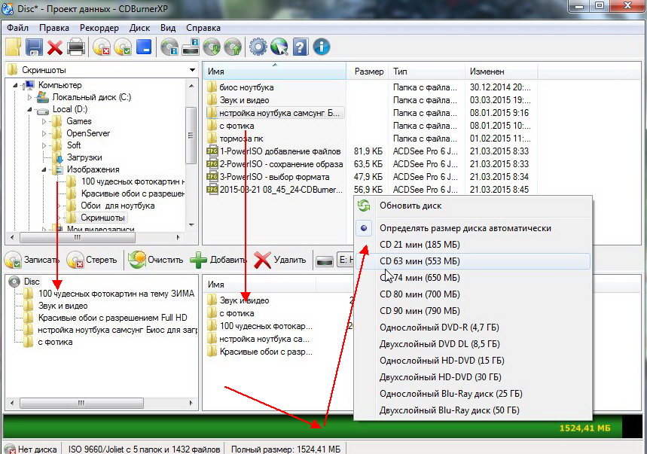Choose Однослойный Blu-Ray диск (25 ГБ)
This screenshot has width=647, height=454.
tap(473, 393)
